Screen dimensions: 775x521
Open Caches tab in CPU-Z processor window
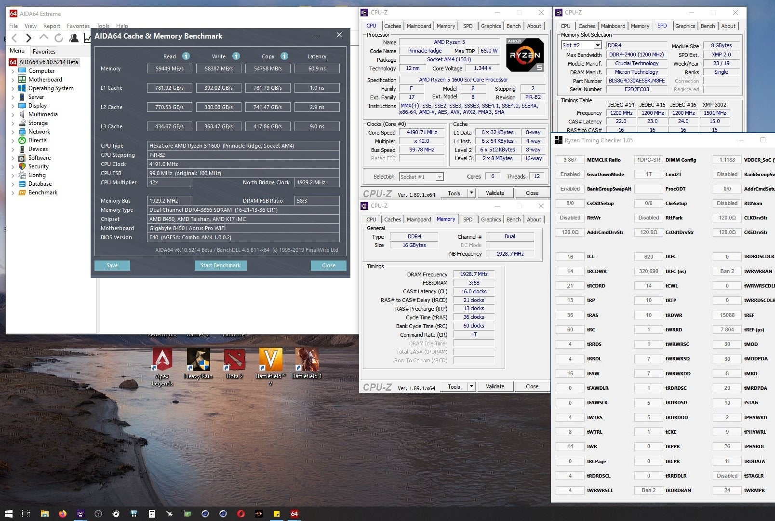pyautogui.click(x=392, y=26)
